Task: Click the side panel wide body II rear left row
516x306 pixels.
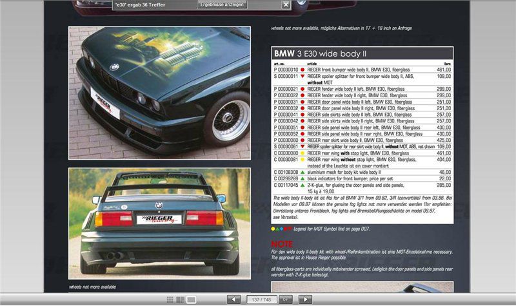Action: click(362, 128)
